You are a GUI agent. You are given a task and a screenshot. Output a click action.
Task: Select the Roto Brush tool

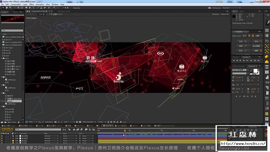(x=50, y=8)
